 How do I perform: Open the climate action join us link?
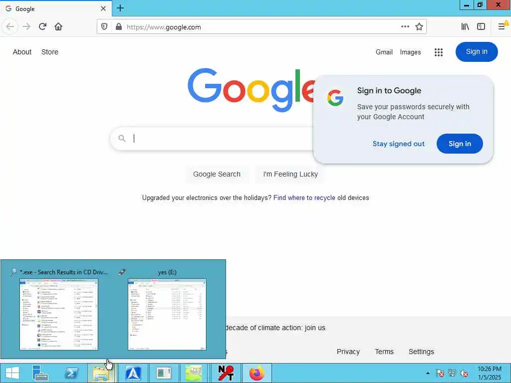pos(275,328)
